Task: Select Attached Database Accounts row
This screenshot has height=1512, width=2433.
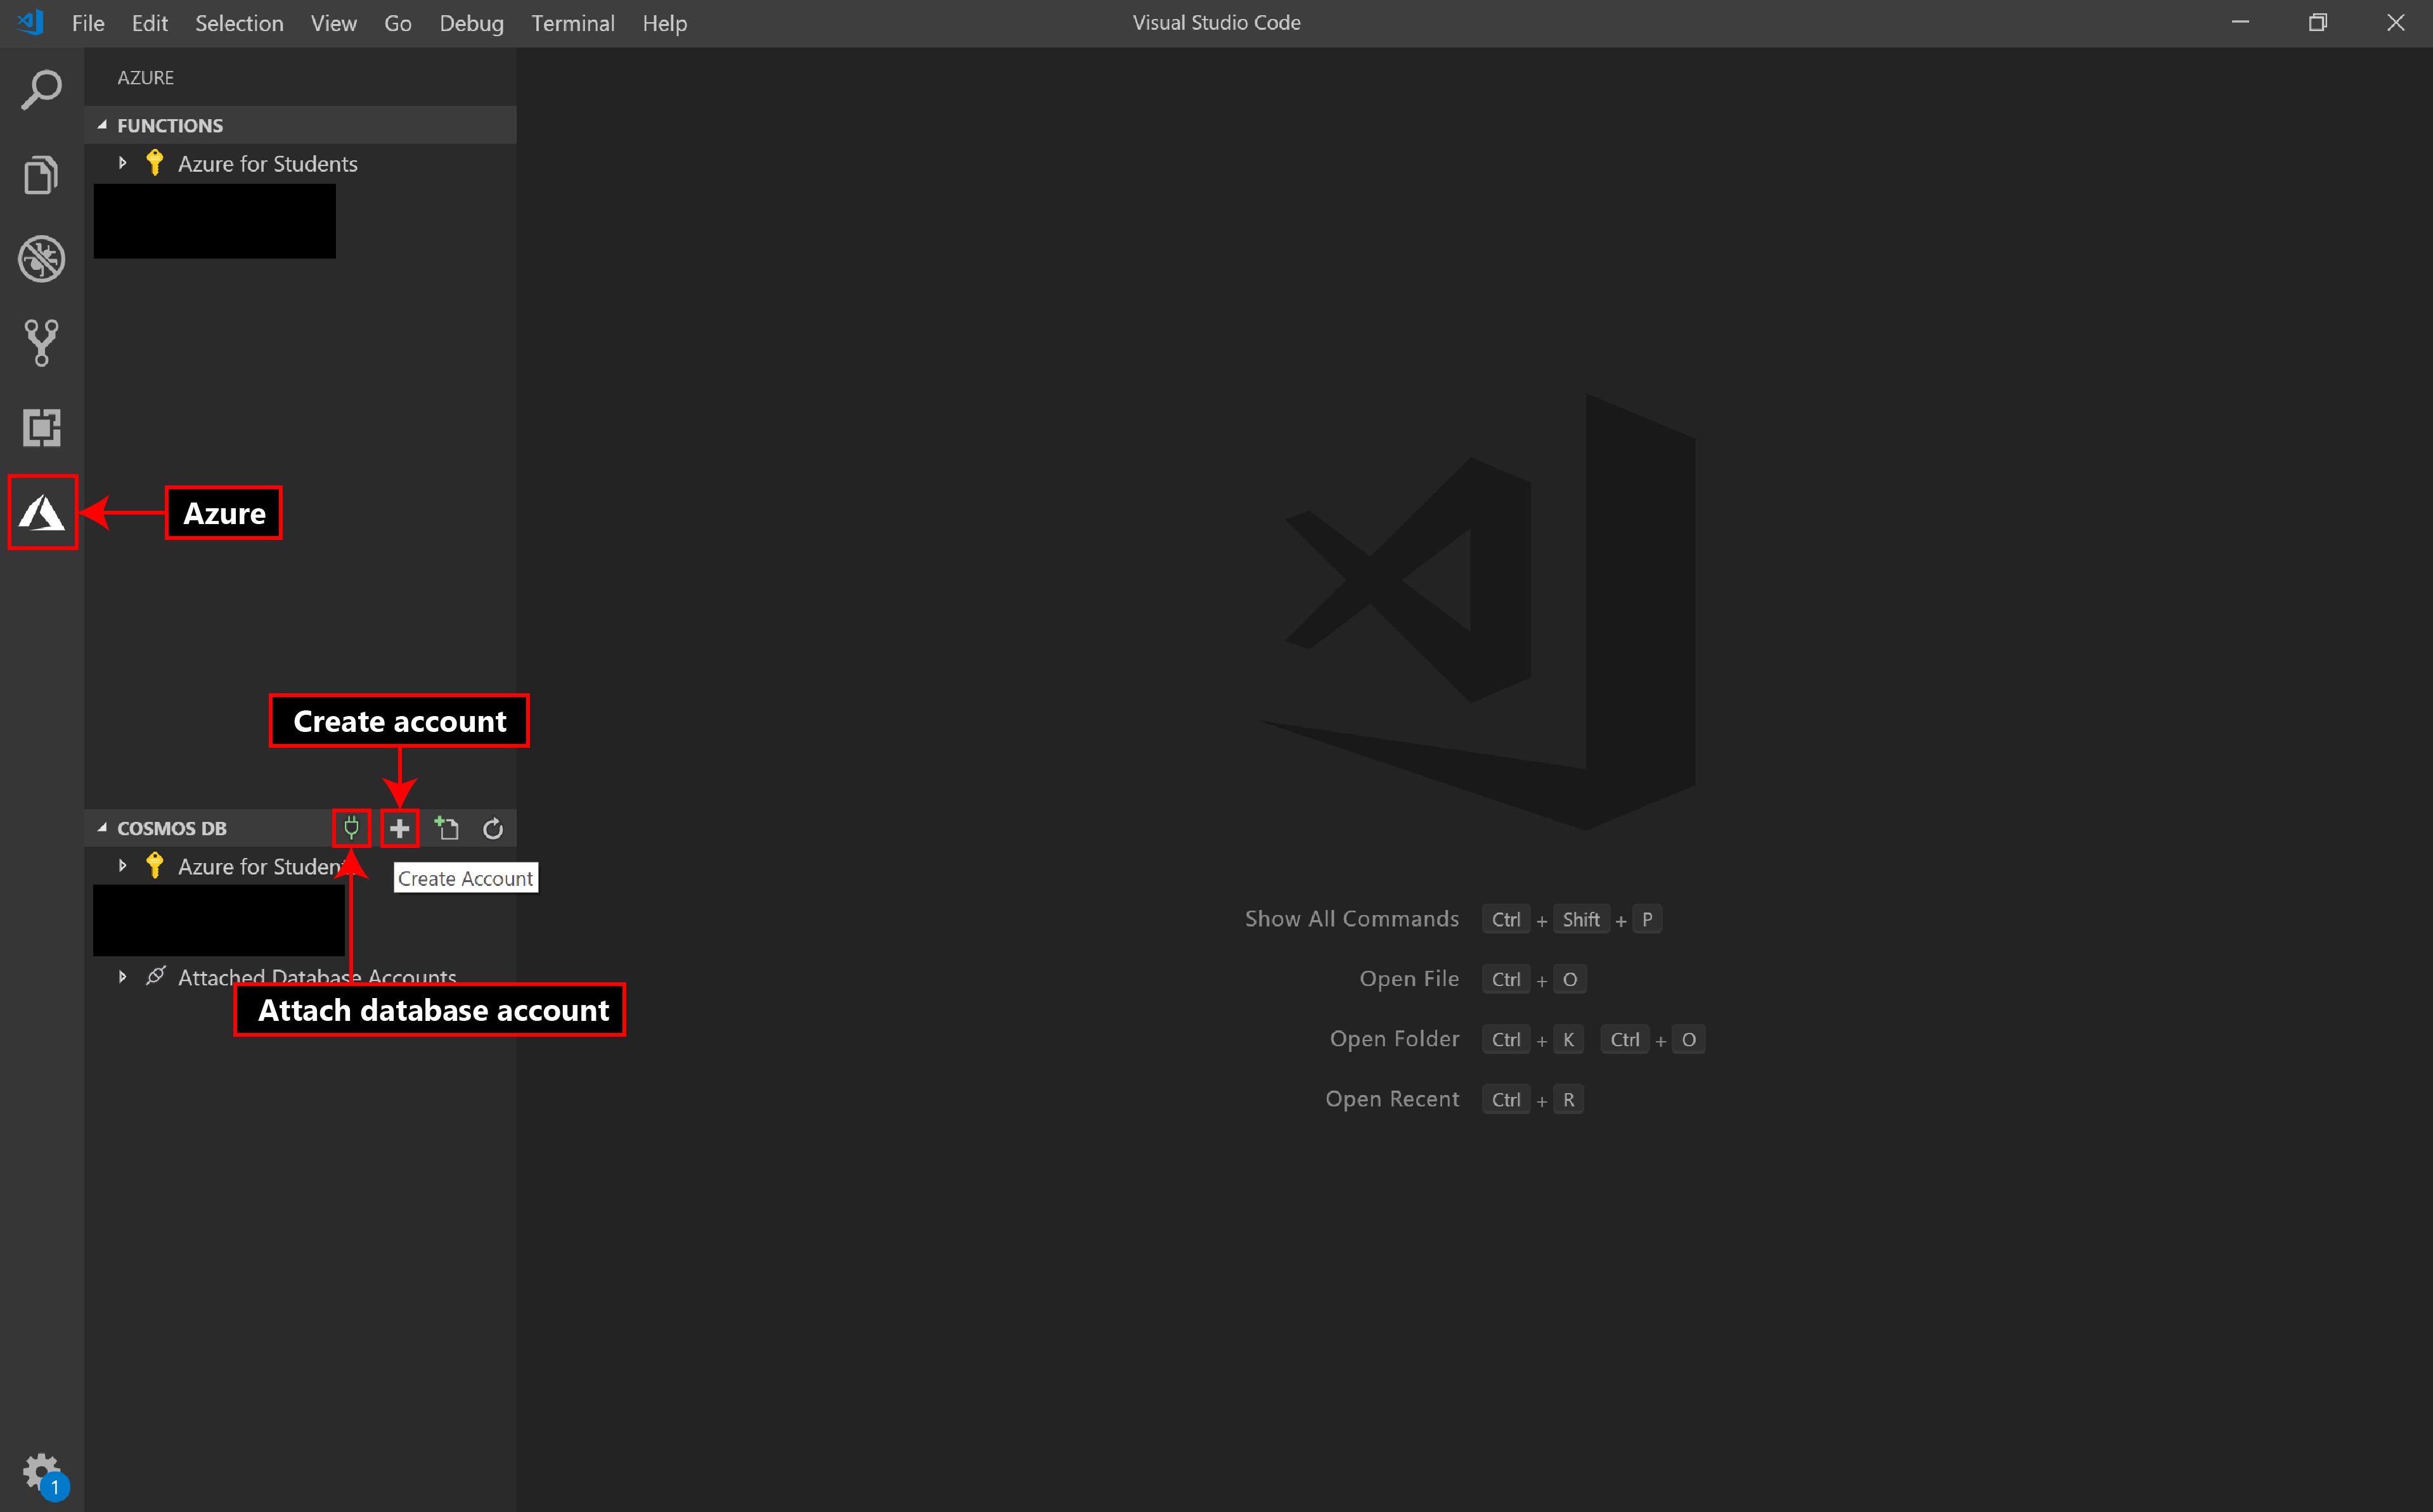Action: click(300, 976)
